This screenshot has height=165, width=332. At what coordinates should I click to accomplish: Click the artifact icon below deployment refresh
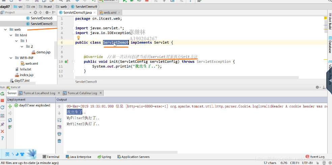pos(10,127)
